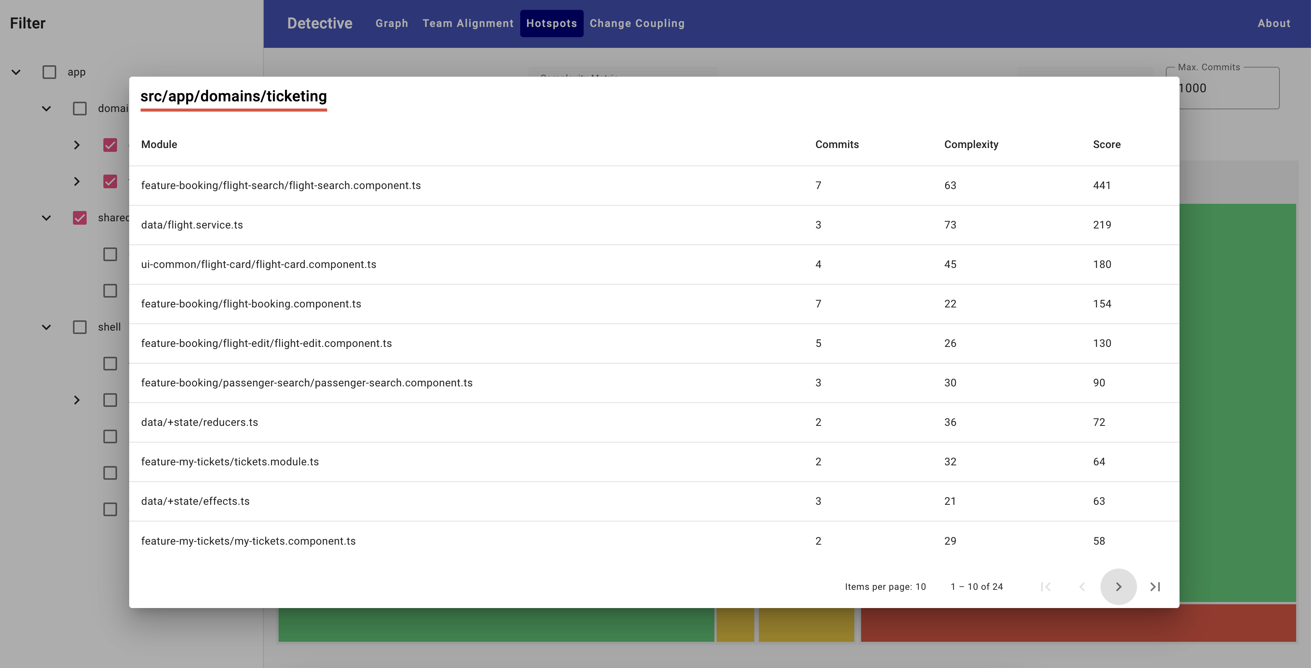
Task: Click the Commits column header
Action: (837, 144)
